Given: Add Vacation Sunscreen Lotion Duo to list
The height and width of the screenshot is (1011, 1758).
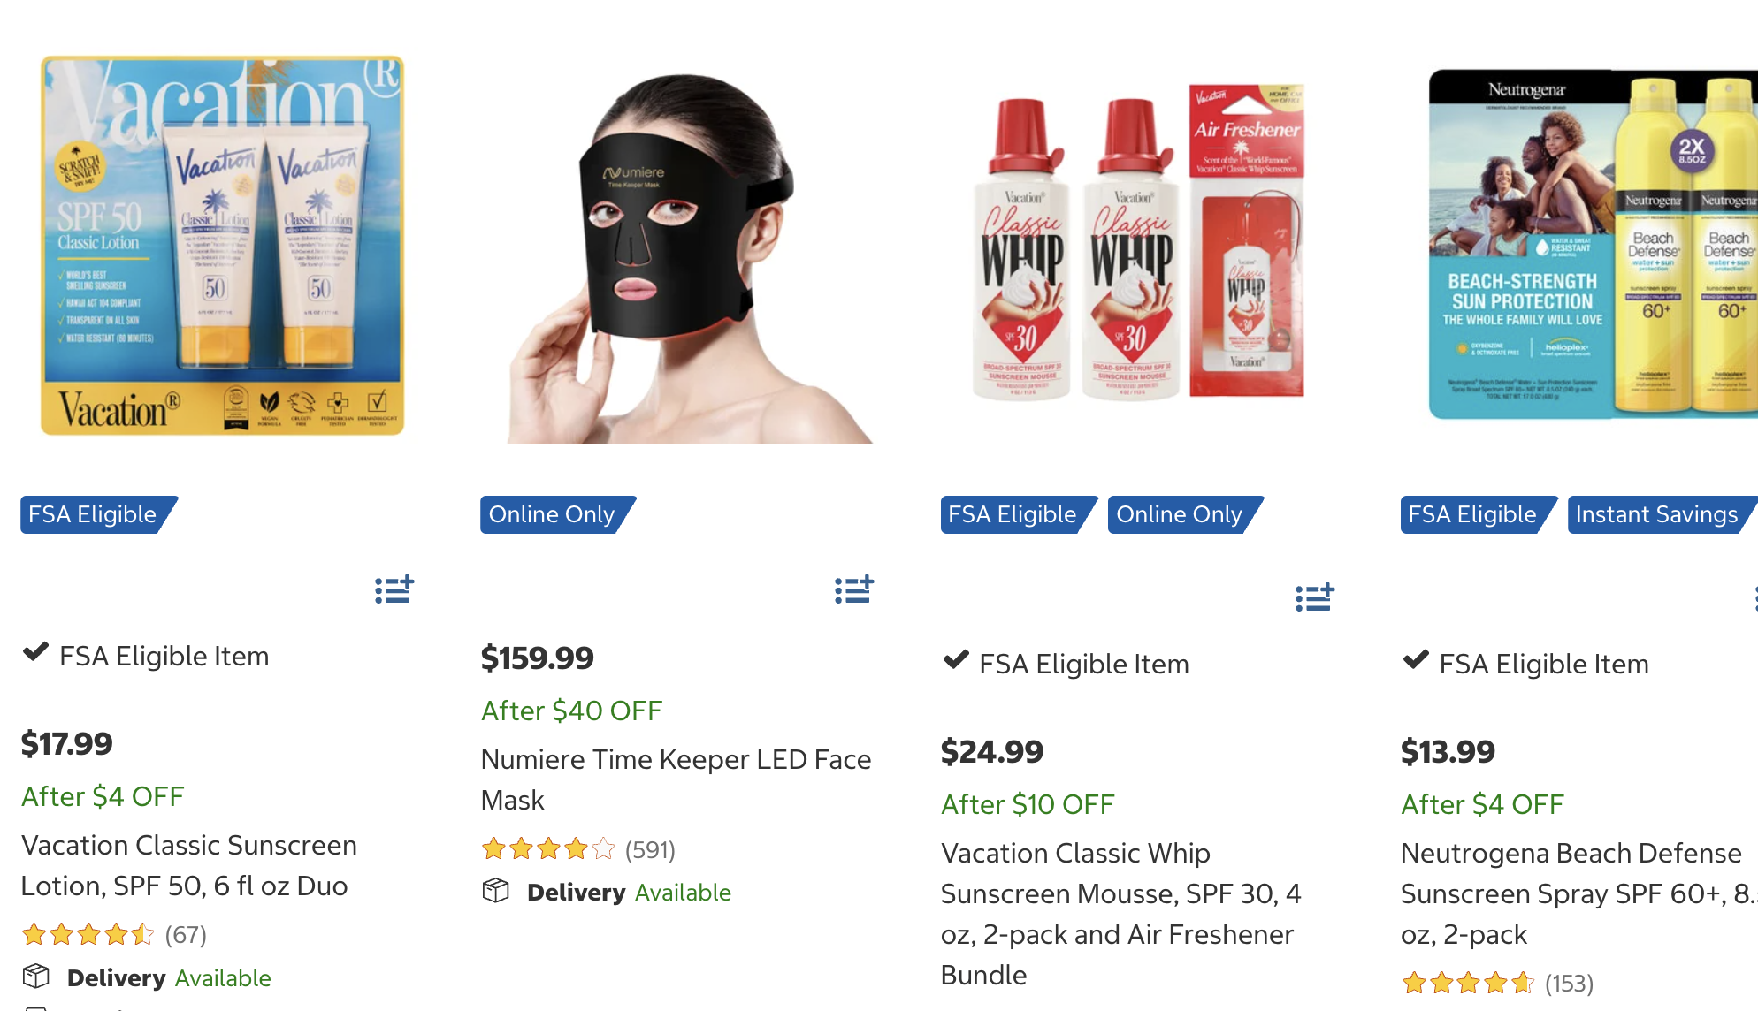Looking at the screenshot, I should (x=394, y=589).
